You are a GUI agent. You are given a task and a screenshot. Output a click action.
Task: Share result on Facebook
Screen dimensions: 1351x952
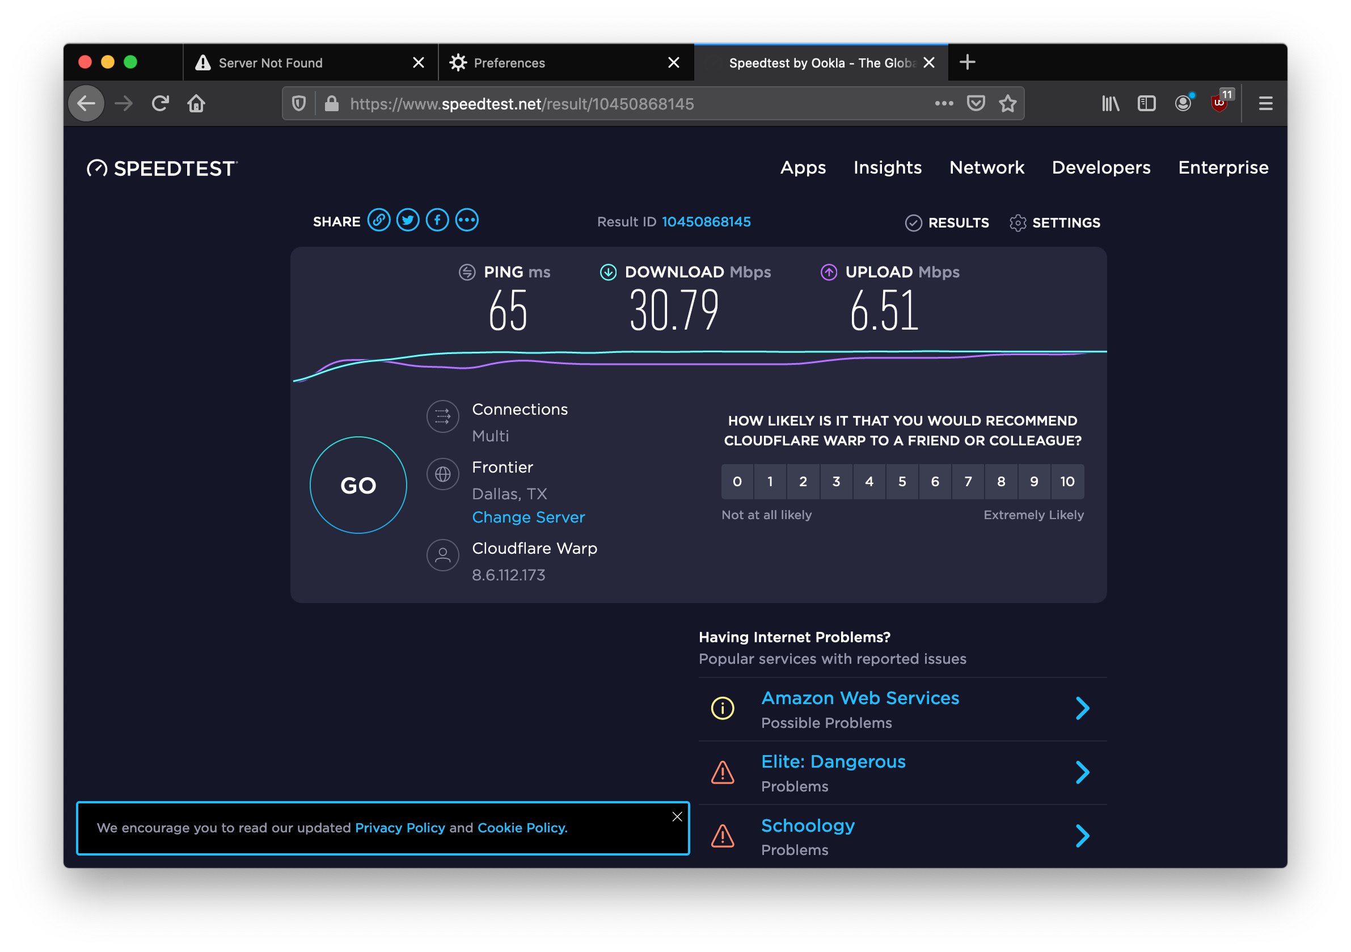[x=437, y=221]
